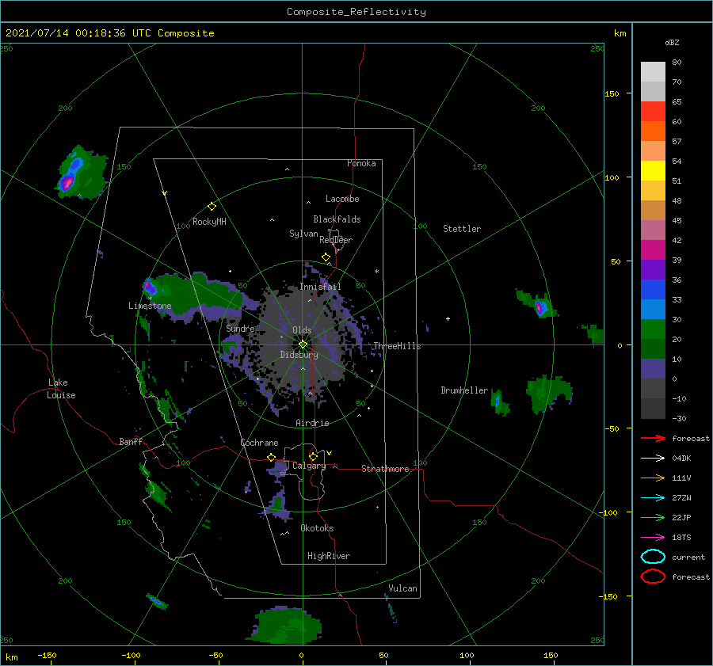The image size is (713, 666).
Task: Click the Banff city label
Action: pos(131,442)
